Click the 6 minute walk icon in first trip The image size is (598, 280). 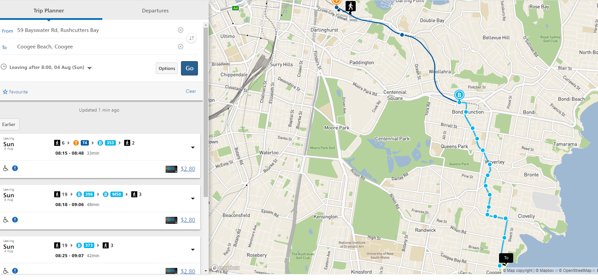(x=57, y=143)
